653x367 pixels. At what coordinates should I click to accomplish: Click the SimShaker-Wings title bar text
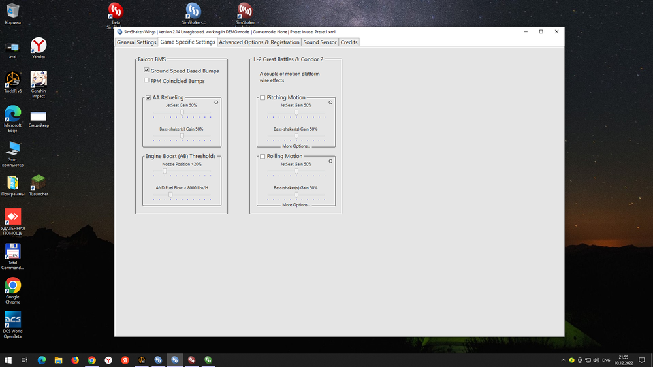pyautogui.click(x=229, y=31)
